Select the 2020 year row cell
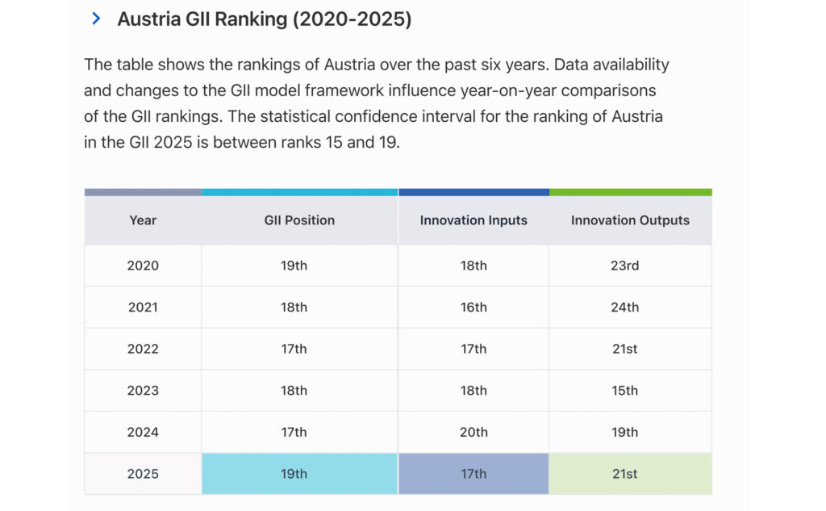The height and width of the screenshot is (511, 826). [x=143, y=266]
